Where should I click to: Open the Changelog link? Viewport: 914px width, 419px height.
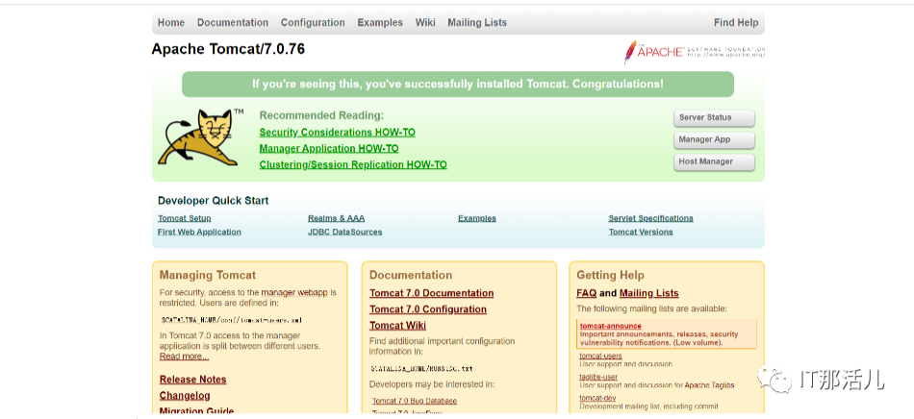[185, 396]
